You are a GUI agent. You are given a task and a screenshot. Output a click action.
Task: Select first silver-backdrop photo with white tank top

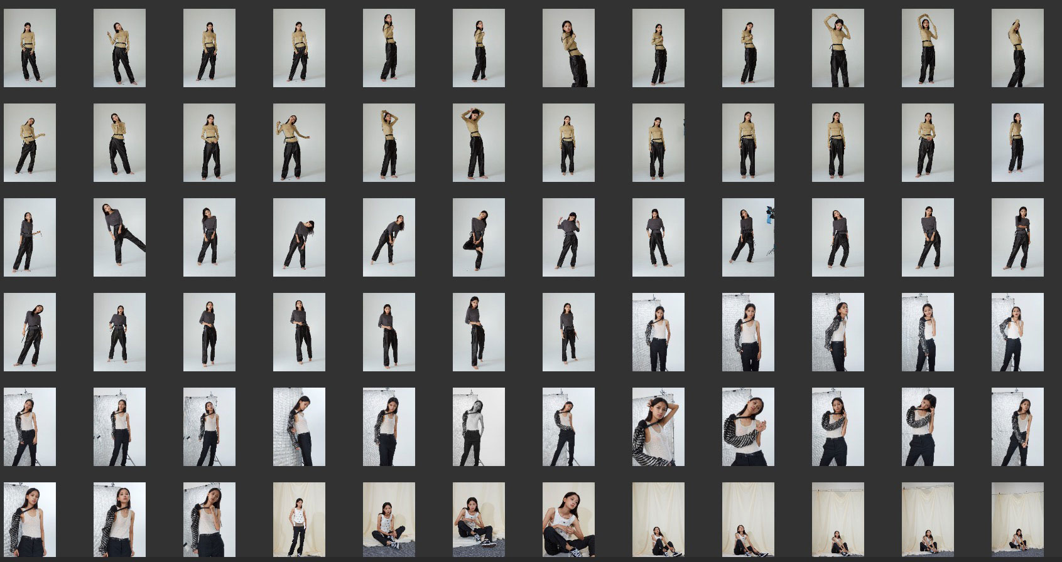point(658,332)
